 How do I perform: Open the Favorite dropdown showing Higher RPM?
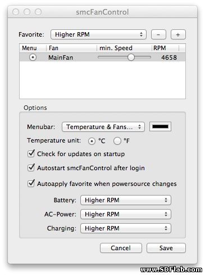pyautogui.click(x=98, y=34)
